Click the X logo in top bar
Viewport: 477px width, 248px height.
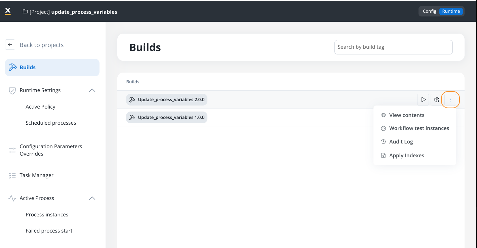coord(8,11)
